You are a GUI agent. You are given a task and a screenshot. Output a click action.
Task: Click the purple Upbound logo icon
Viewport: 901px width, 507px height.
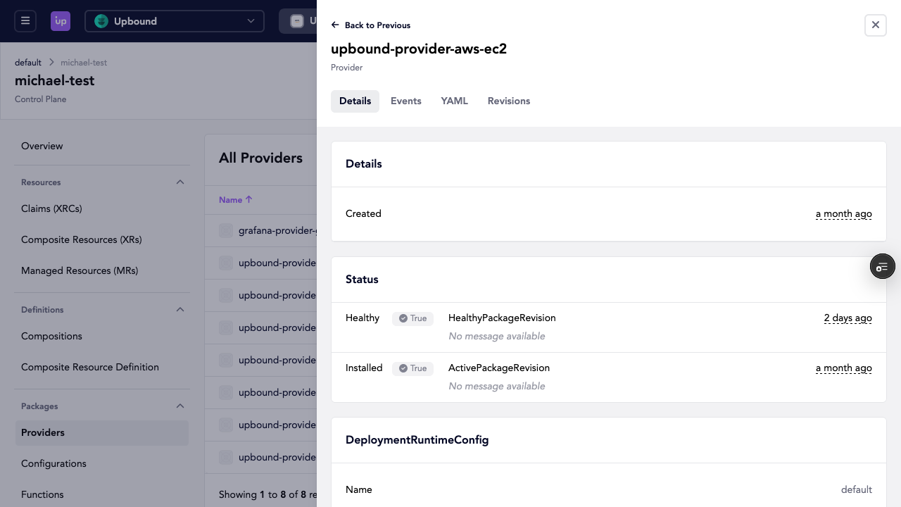pos(61,21)
